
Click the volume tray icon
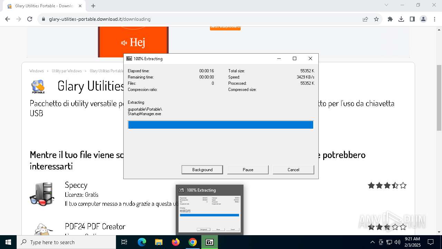tap(397, 242)
